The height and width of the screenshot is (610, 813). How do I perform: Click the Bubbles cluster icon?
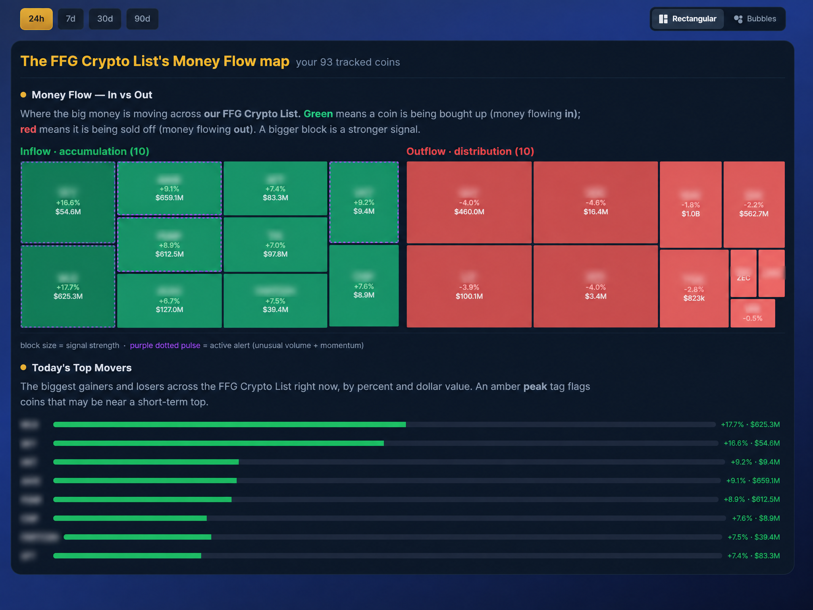point(738,19)
